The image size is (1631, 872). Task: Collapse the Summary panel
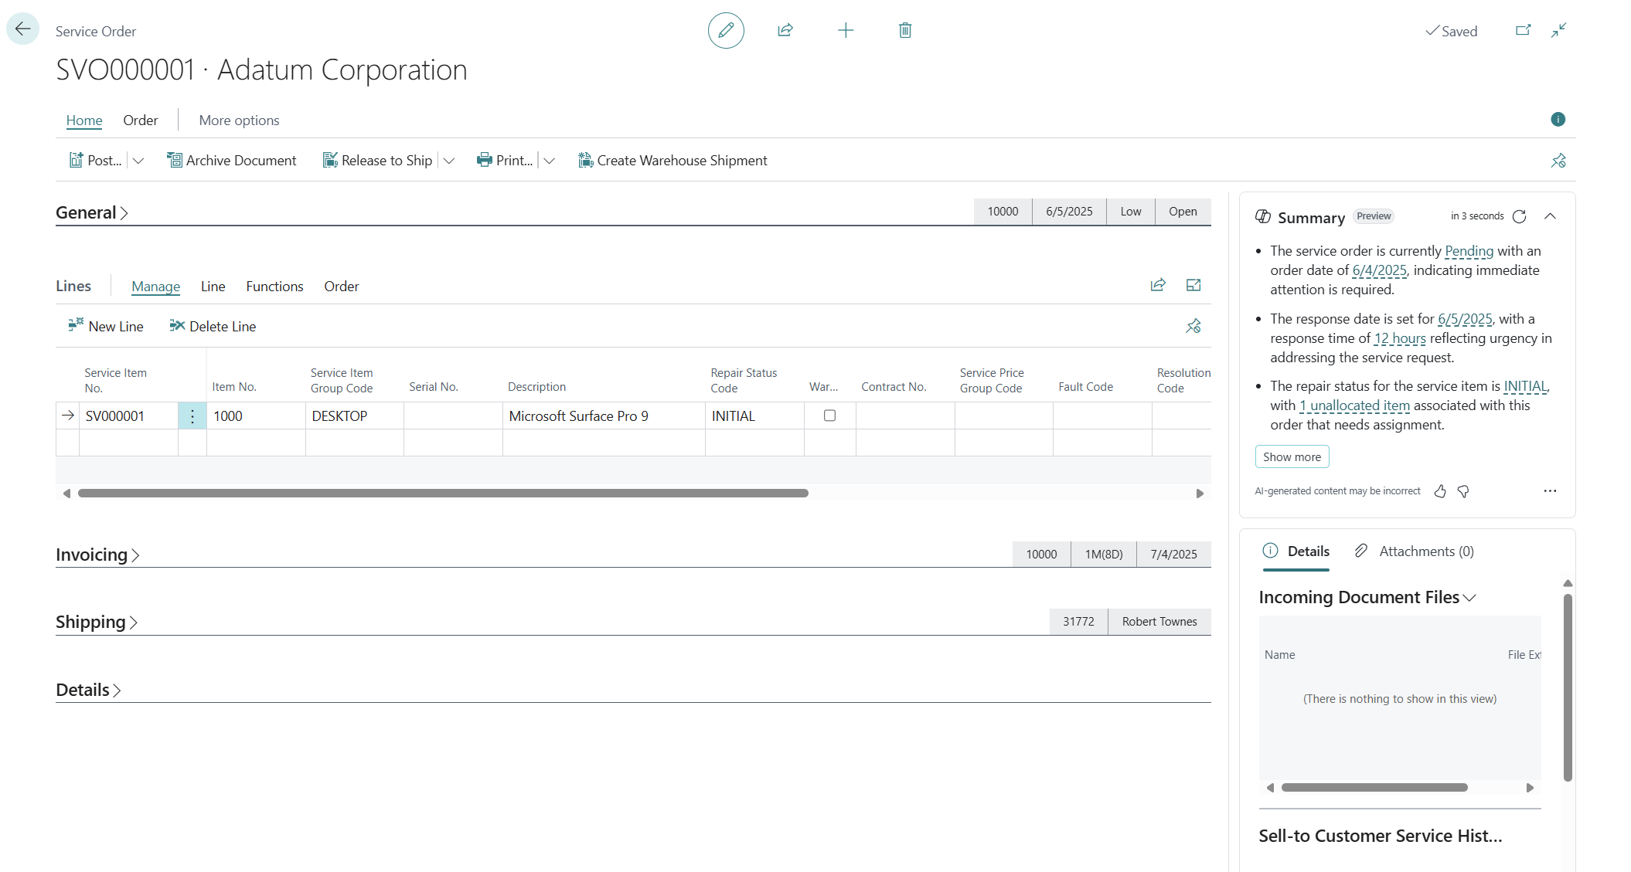click(x=1550, y=216)
